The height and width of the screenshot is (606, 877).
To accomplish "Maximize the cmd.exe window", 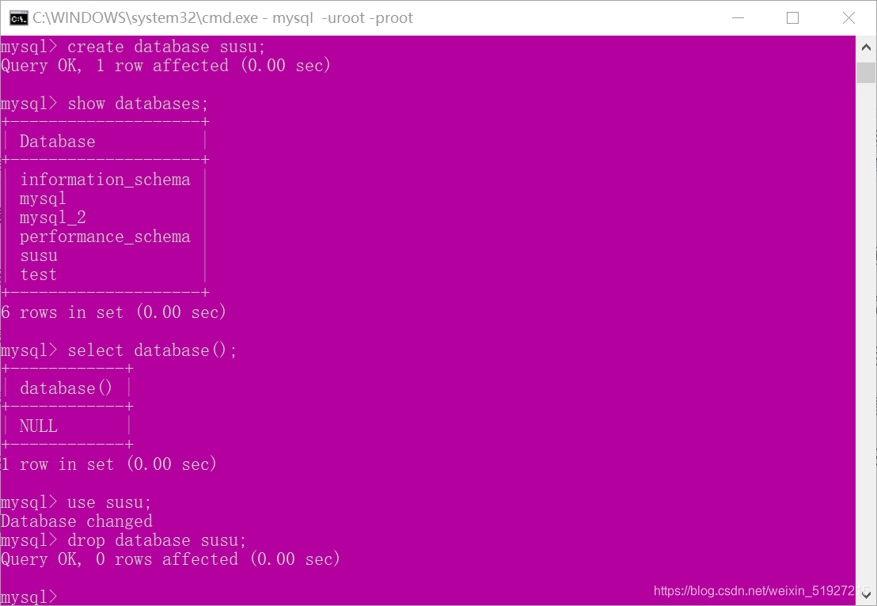I will click(x=792, y=18).
